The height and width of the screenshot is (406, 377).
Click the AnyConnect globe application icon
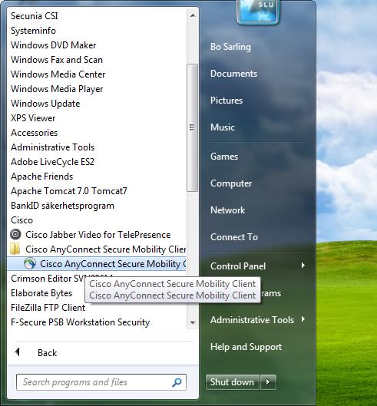tap(30, 263)
